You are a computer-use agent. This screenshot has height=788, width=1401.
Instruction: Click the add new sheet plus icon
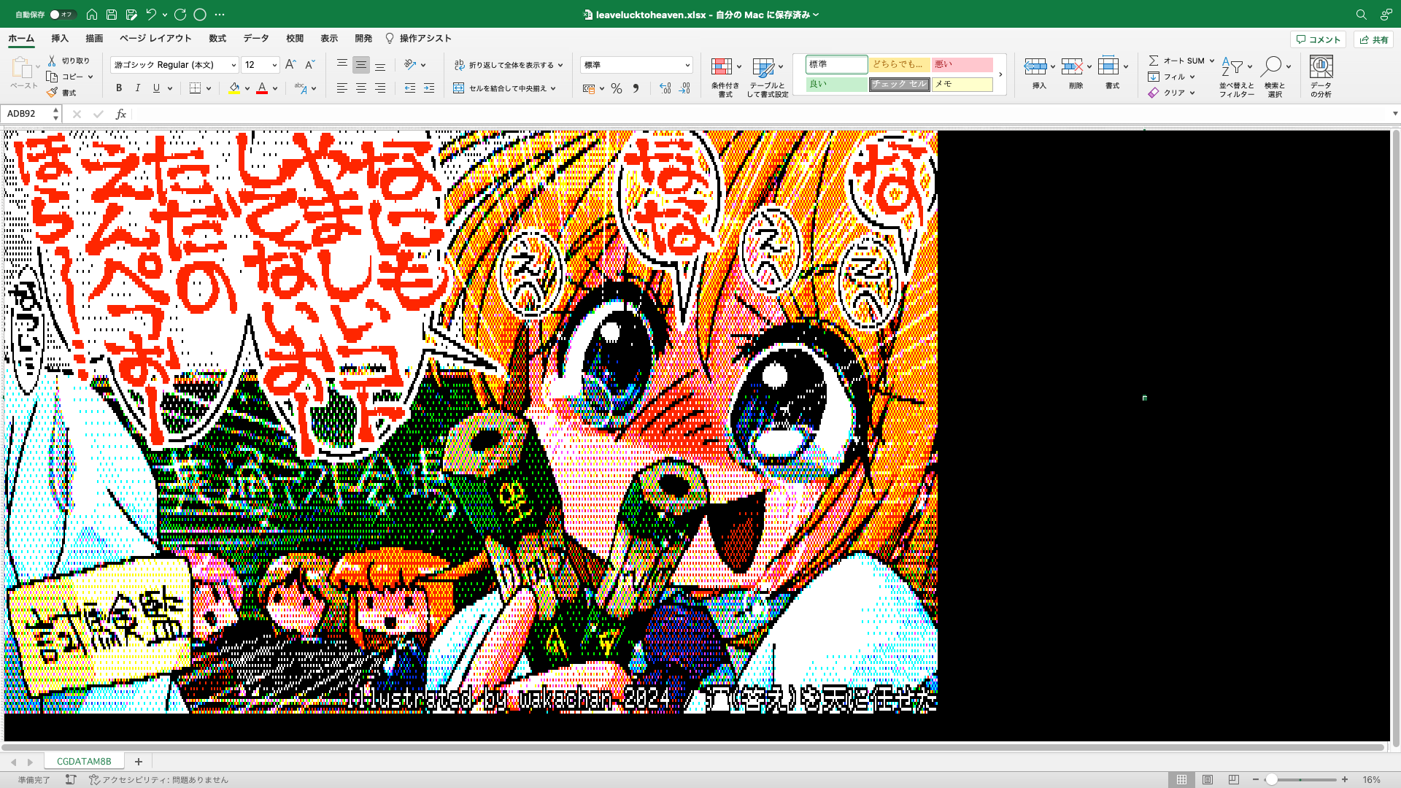pyautogui.click(x=138, y=761)
